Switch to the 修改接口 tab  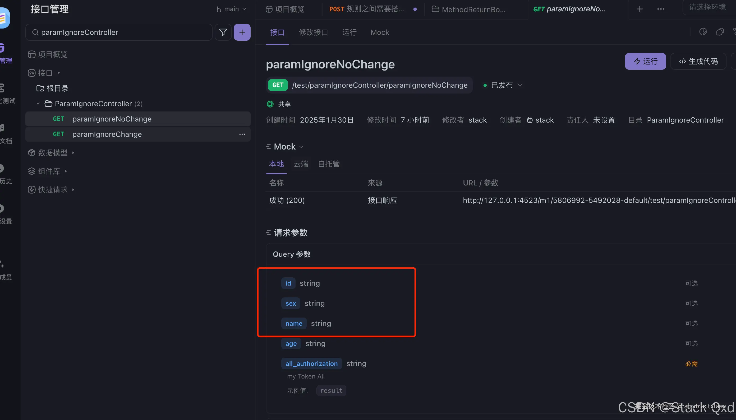(314, 32)
